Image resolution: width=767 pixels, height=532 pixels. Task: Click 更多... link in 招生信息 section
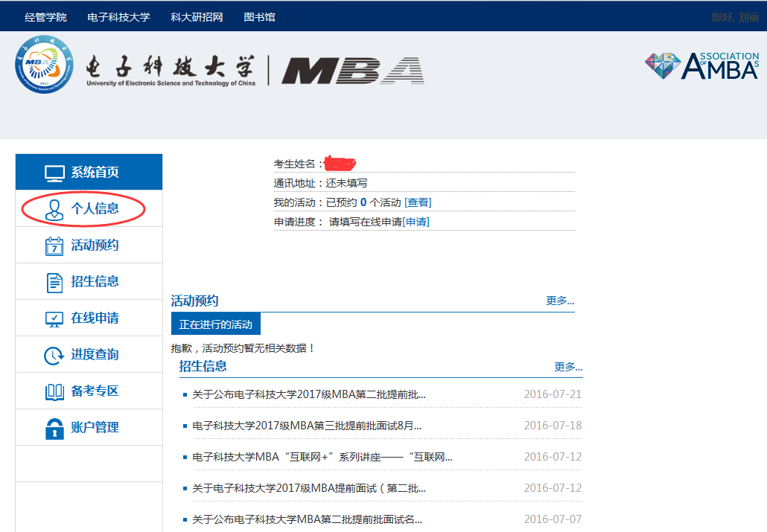[x=568, y=367]
